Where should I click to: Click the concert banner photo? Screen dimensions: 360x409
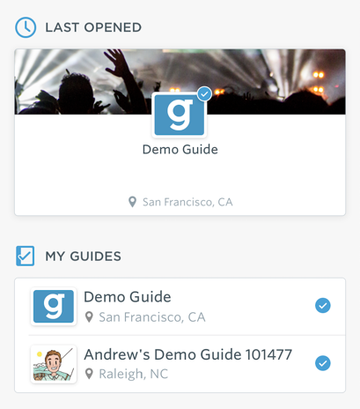pos(180,82)
